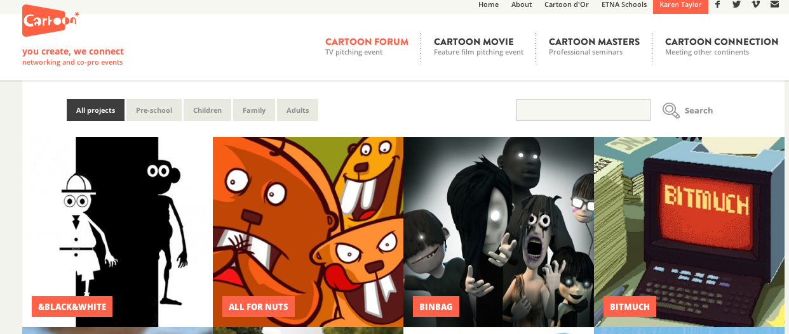Click the 'Meeting other continents' subtitle
Image resolution: width=789 pixels, height=334 pixels.
707,53
